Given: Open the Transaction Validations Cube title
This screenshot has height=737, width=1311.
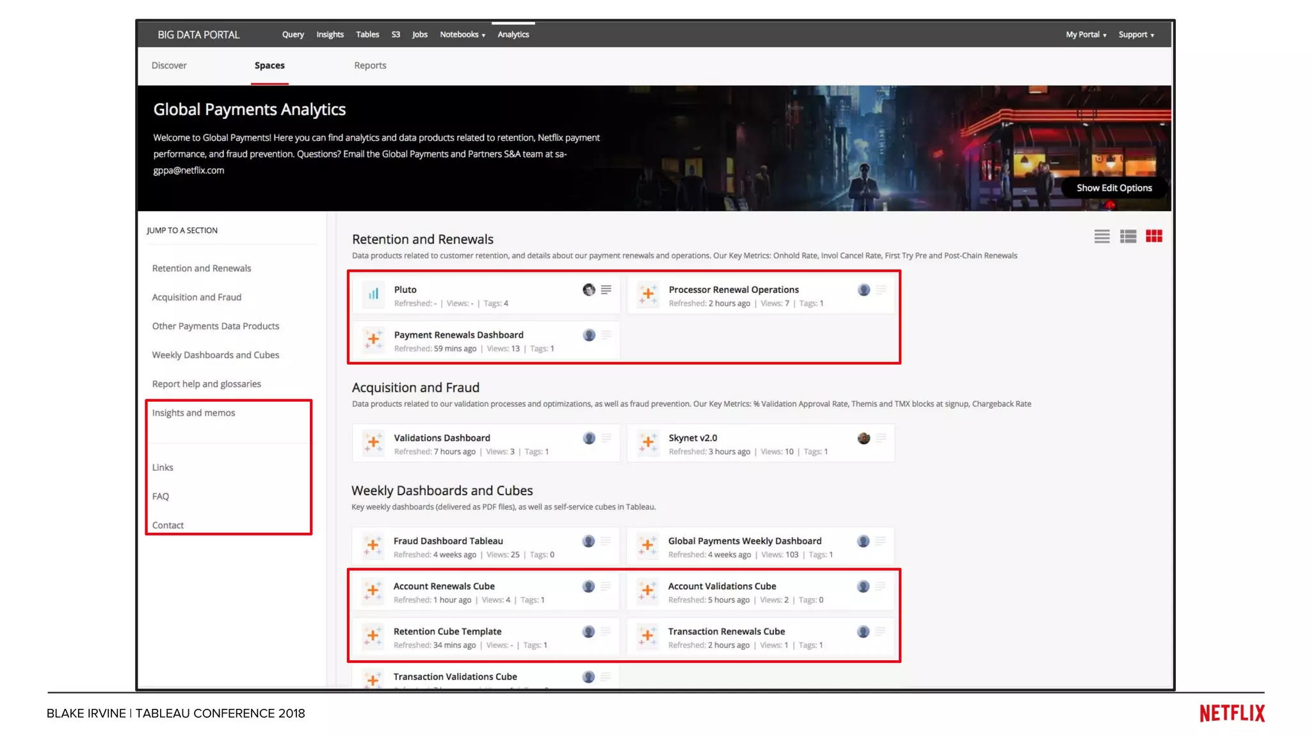Looking at the screenshot, I should pyautogui.click(x=455, y=677).
